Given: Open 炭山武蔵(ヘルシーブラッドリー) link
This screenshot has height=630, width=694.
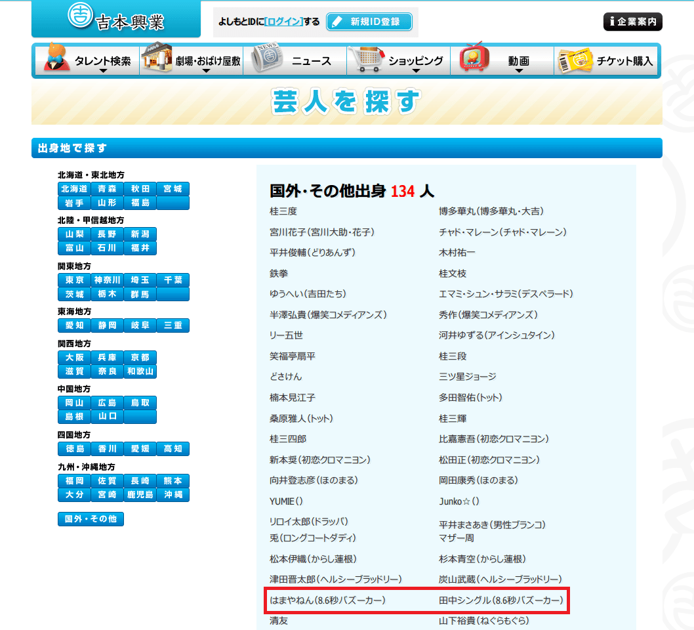Looking at the screenshot, I should click(x=500, y=579).
